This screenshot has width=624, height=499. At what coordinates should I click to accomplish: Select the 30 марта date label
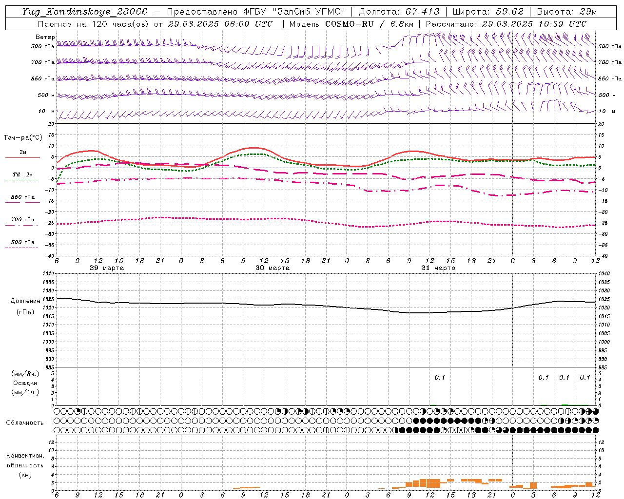273,268
